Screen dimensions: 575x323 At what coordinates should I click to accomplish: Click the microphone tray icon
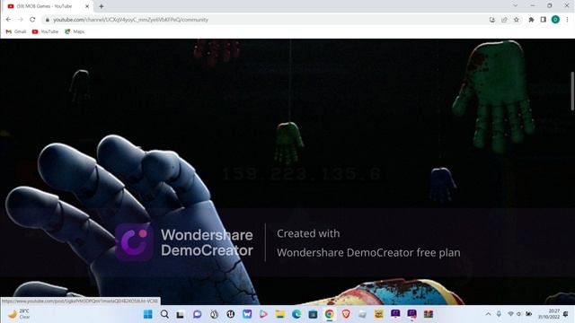(499, 314)
